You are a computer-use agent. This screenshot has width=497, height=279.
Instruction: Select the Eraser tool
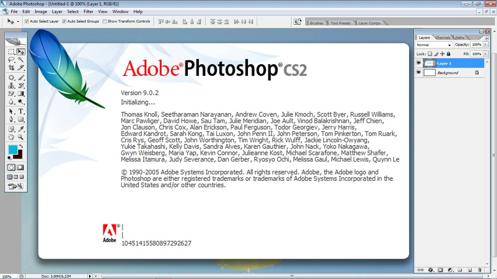[x=11, y=94]
